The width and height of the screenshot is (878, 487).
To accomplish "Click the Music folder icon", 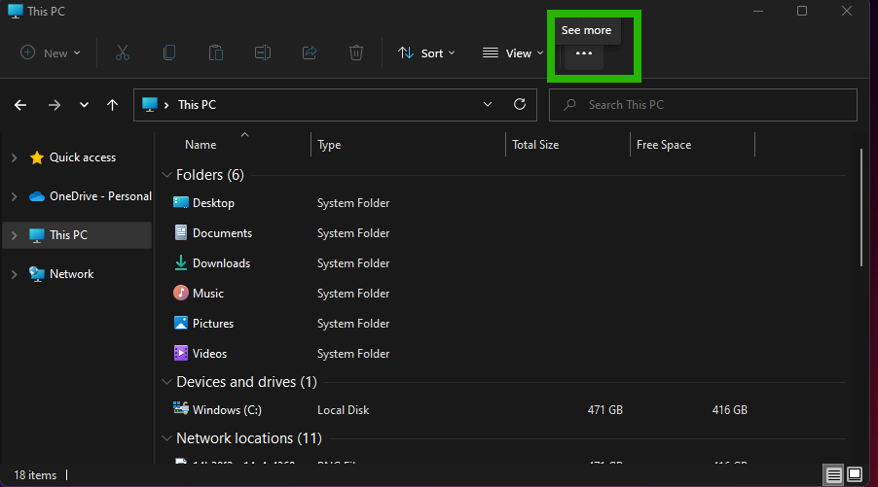I will coord(180,293).
